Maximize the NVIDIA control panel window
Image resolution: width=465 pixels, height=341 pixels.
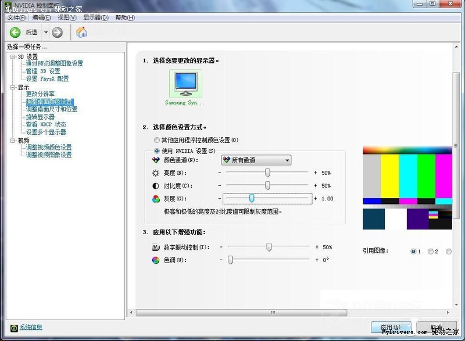432,3
